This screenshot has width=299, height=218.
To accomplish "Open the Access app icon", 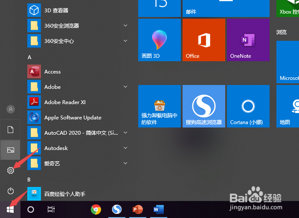I will (34, 71).
